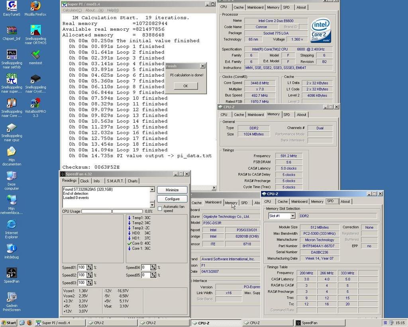Open SPD tab in the CPU-Z Memory window
The width and height of the screenshot is (408, 327).
click(x=286, y=115)
